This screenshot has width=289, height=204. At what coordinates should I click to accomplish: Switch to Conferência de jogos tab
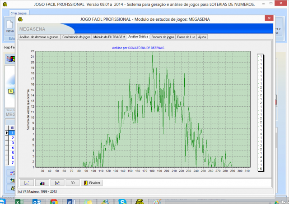click(x=76, y=36)
